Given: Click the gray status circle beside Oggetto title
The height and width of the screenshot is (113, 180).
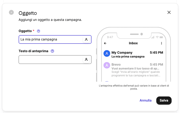Looking at the screenshot, I should pyautogui.click(x=11, y=12).
